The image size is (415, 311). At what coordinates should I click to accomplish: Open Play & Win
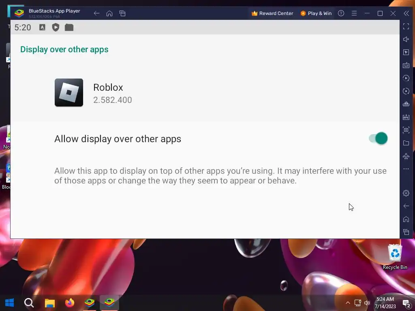click(316, 13)
